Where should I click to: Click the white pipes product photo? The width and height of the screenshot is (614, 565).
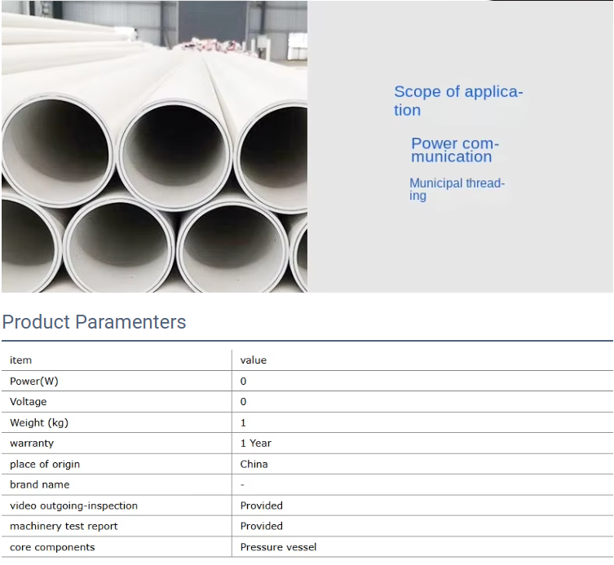(154, 147)
